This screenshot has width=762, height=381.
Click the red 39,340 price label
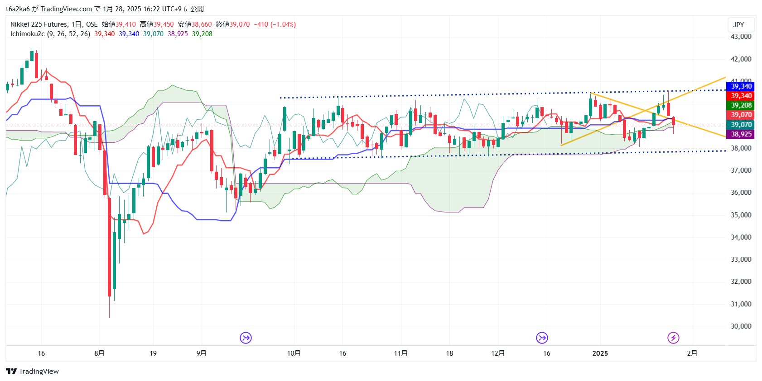(741, 96)
